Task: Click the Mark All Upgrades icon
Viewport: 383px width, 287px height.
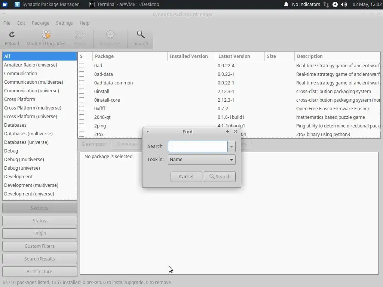Action: click(x=46, y=35)
